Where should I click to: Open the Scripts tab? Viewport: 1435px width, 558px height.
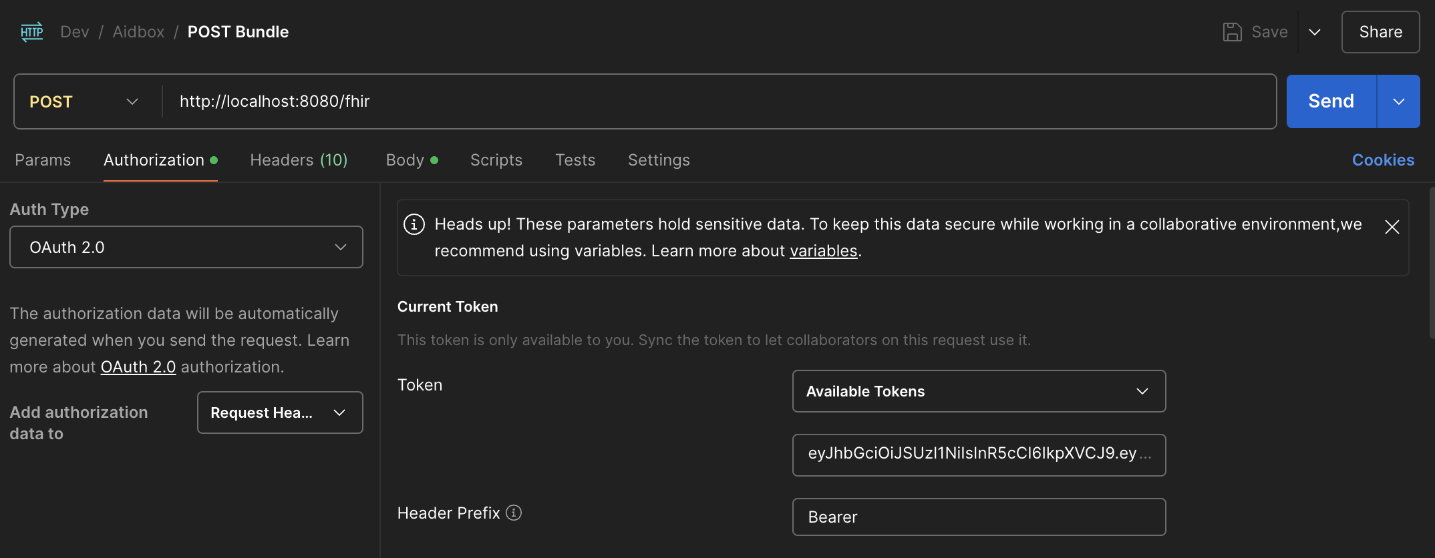click(496, 160)
